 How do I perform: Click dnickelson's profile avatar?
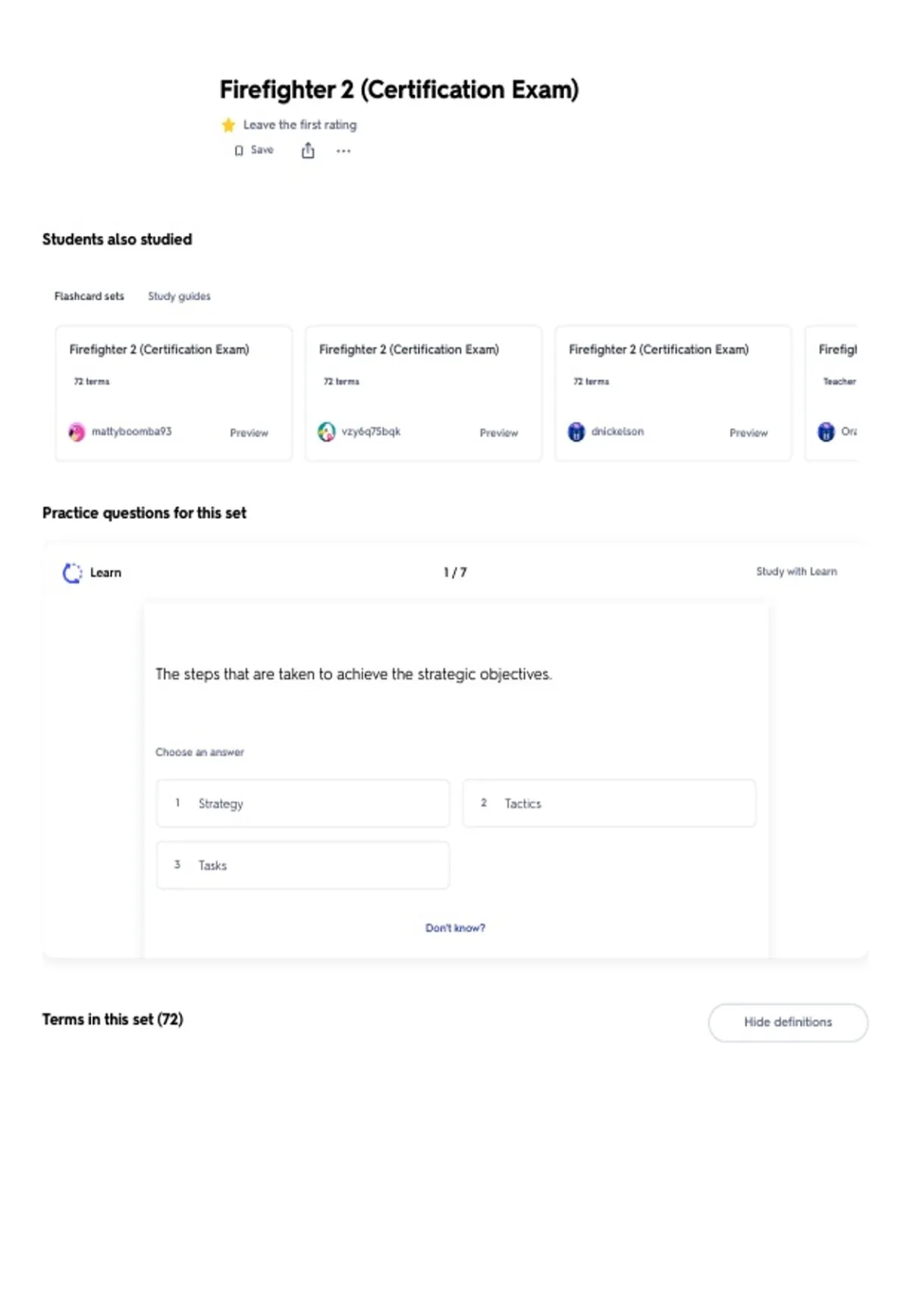576,432
